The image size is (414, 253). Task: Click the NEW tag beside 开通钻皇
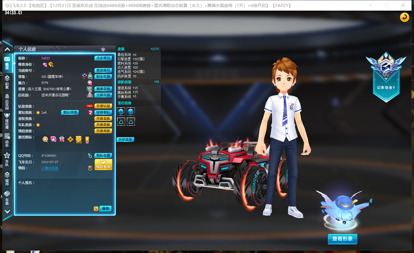point(90,106)
